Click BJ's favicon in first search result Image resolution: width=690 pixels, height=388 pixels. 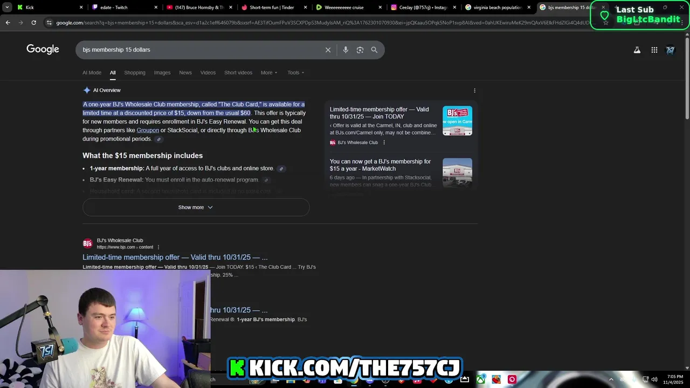tap(87, 244)
